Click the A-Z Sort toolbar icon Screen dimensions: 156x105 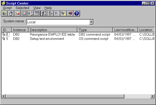click(44, 14)
